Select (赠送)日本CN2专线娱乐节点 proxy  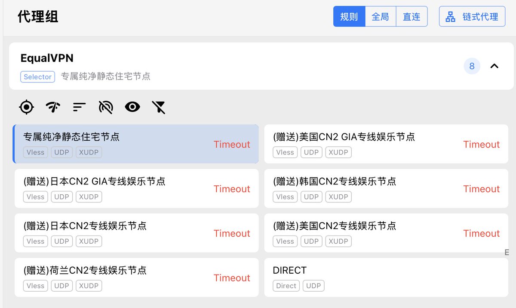point(137,233)
